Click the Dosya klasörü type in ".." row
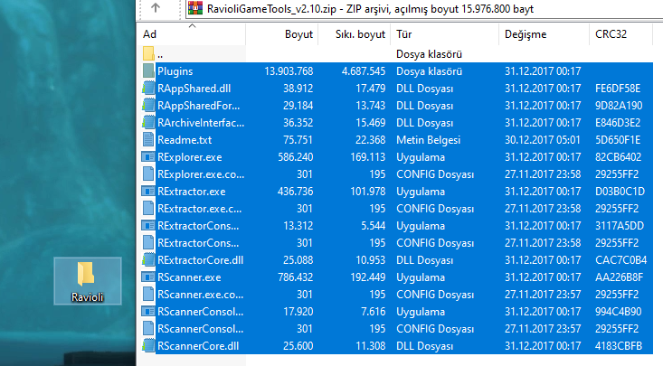This screenshot has height=366, width=663. click(x=429, y=54)
